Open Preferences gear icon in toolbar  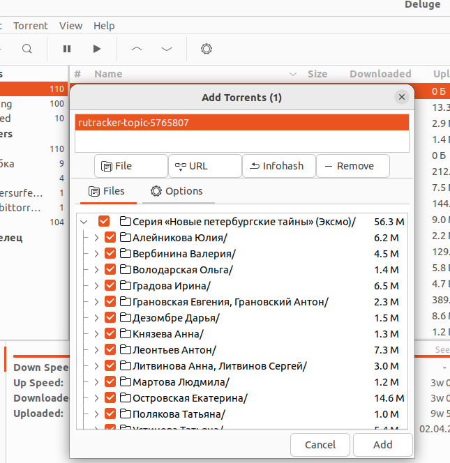coord(206,49)
